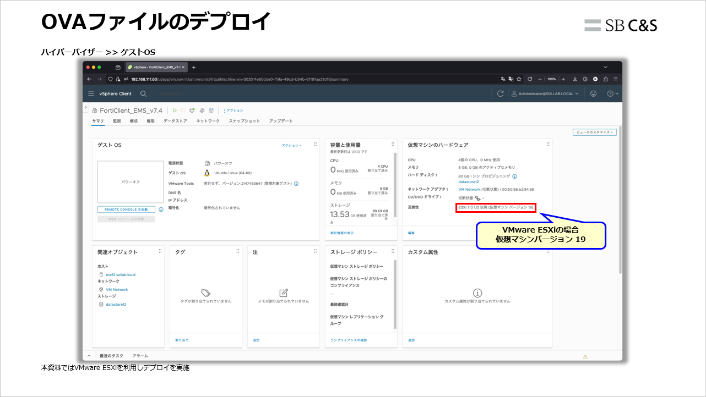The height and width of the screenshot is (397, 706).
Task: Switch to the データストア tab
Action: [x=175, y=121]
